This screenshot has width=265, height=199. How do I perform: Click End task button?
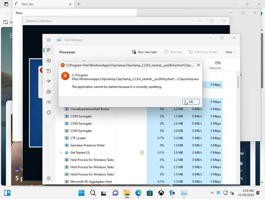(x=173, y=52)
